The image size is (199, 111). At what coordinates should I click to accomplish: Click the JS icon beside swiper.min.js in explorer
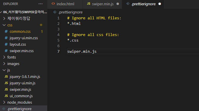point(6,90)
